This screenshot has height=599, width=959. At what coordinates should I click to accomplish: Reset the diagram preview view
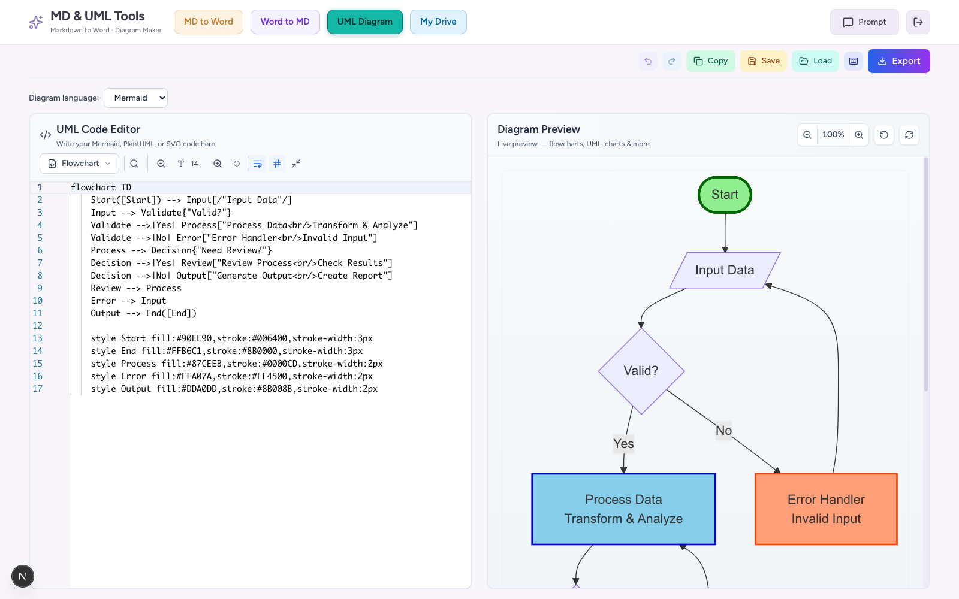coord(884,135)
